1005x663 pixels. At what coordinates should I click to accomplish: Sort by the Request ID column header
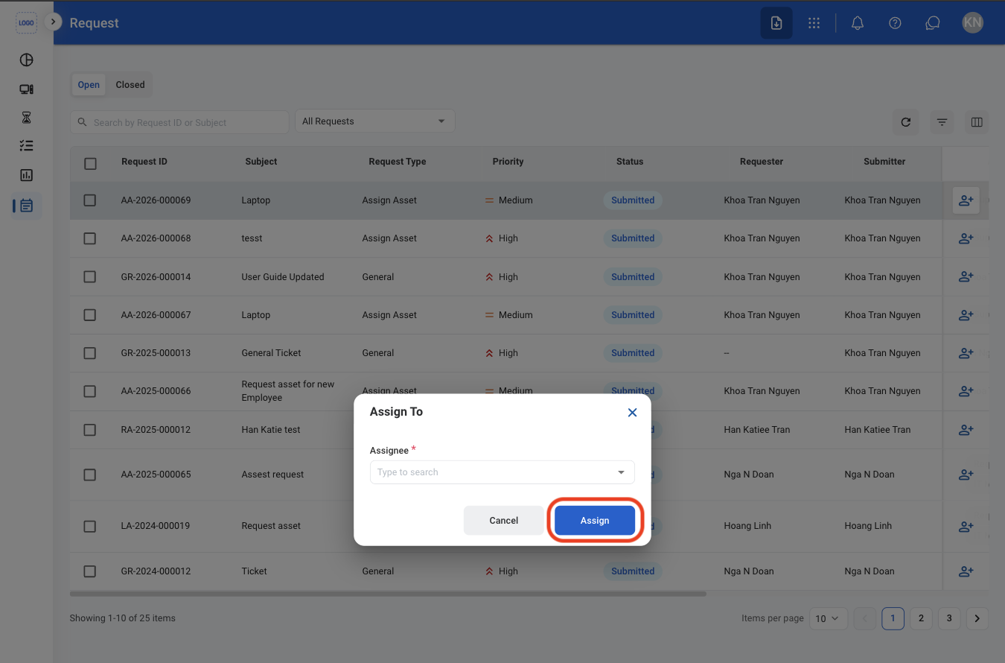(x=144, y=162)
